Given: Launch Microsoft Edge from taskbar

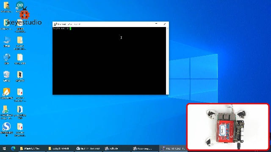Looking at the screenshot, I should [13, 148].
